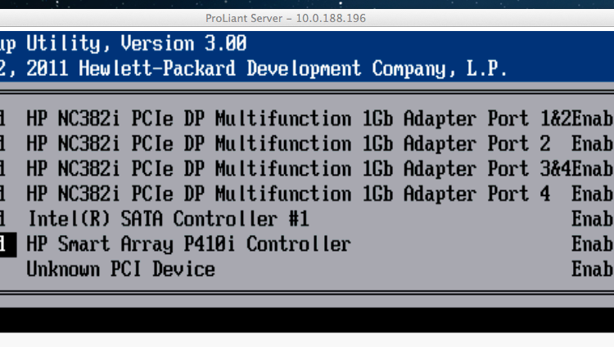Screen dimensions: 614x347
Task: Select the Unknown PCI Device entry
Action: pos(120,269)
